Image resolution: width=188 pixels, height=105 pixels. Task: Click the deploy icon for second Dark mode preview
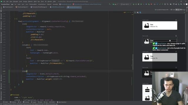(176, 67)
